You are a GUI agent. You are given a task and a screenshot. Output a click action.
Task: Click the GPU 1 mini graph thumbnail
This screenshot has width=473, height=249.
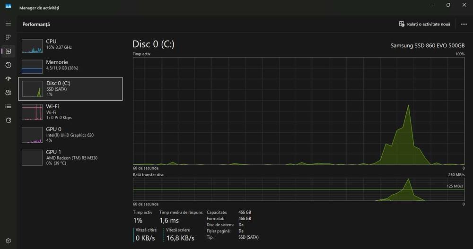pos(32,158)
